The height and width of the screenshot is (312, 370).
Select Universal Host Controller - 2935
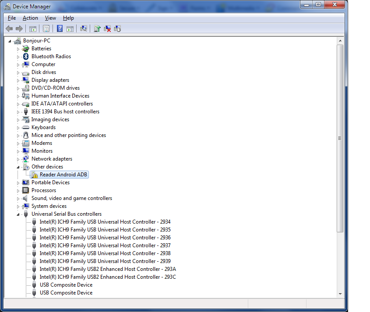click(x=105, y=230)
